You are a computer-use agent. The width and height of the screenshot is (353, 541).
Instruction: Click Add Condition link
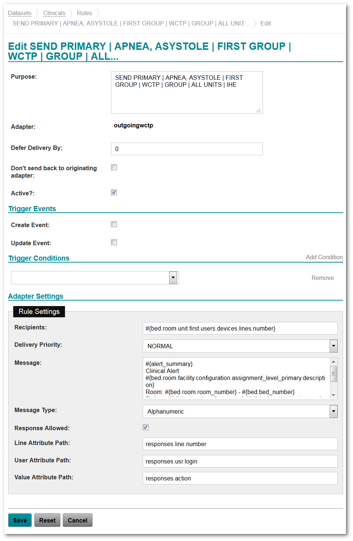(x=324, y=257)
